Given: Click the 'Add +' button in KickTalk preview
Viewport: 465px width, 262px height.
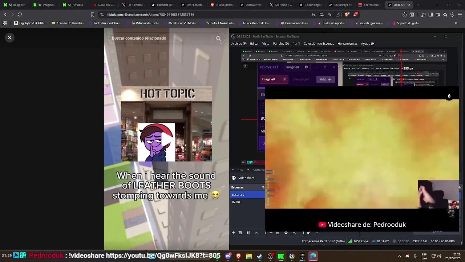Looking at the screenshot, I should [325, 79].
